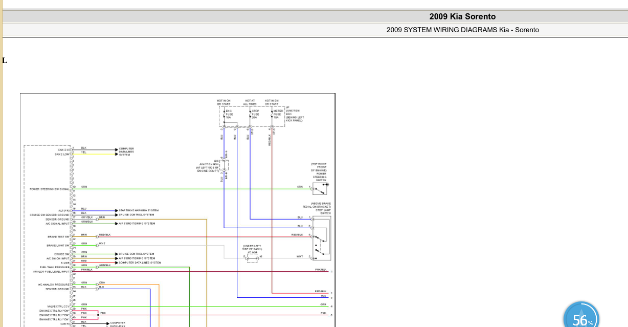Click the 'VALVE CTRL CCV' pin label
This screenshot has width=628, height=327.
pyautogui.click(x=58, y=306)
